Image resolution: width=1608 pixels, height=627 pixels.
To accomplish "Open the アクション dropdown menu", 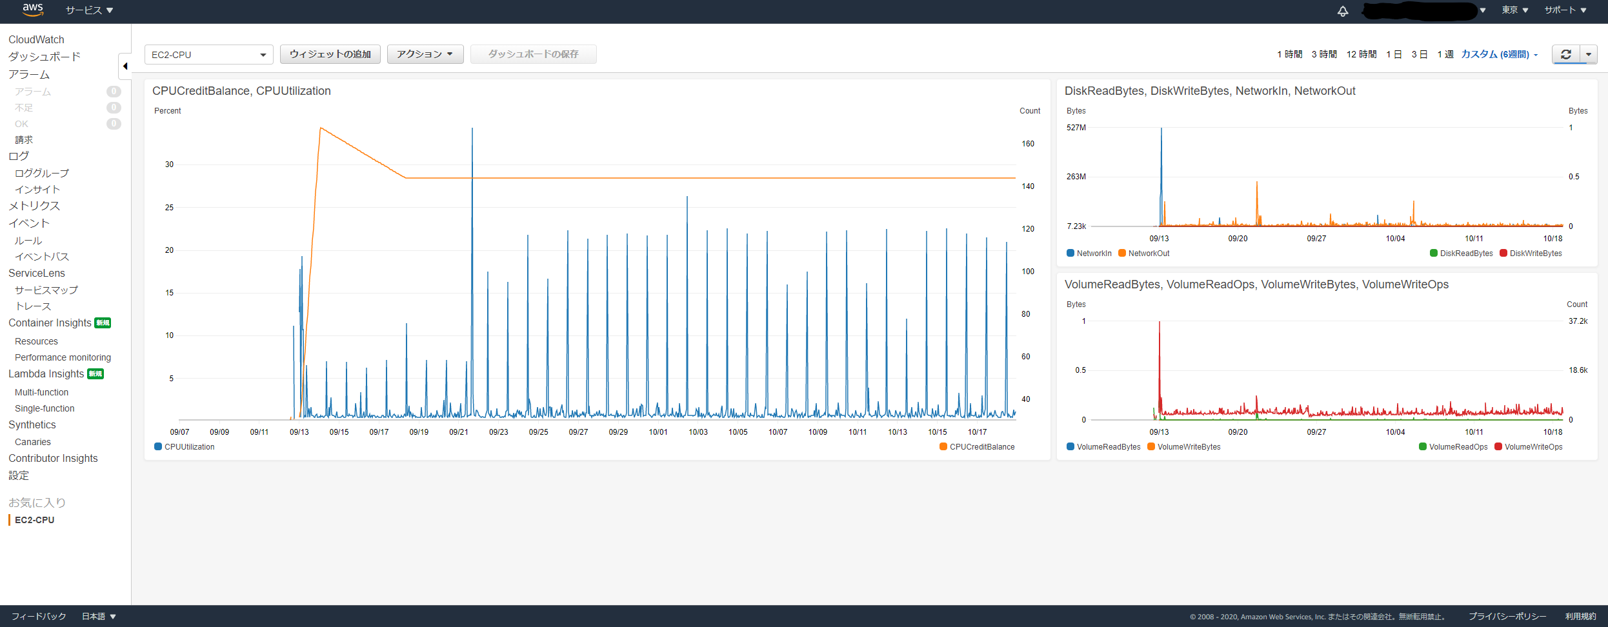I will (425, 54).
